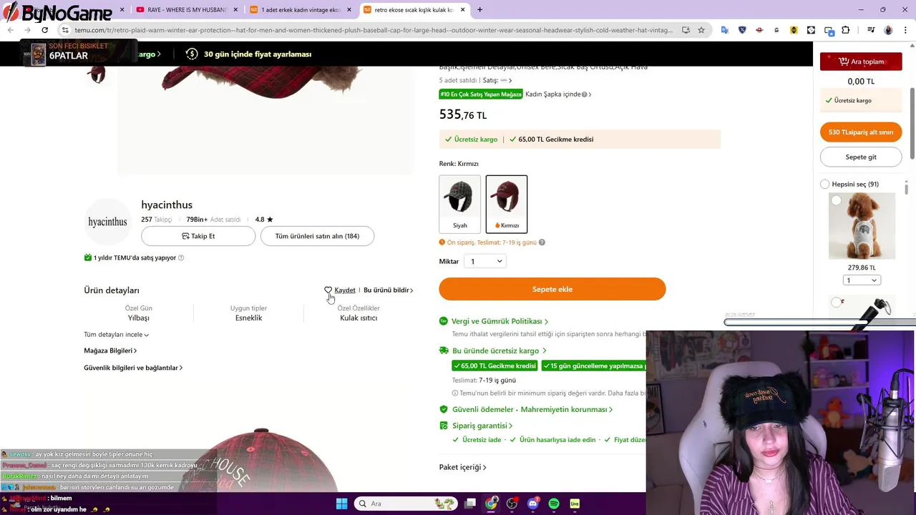Click Tüm ürünleri satın alın (184)
This screenshot has height=515, width=916.
(x=317, y=236)
